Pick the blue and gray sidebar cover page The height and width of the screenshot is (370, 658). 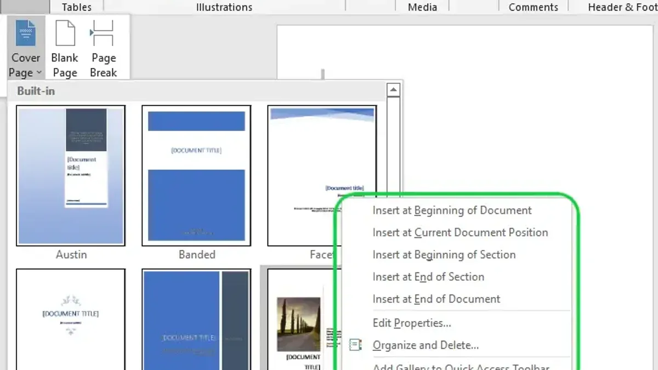pyautogui.click(x=196, y=319)
